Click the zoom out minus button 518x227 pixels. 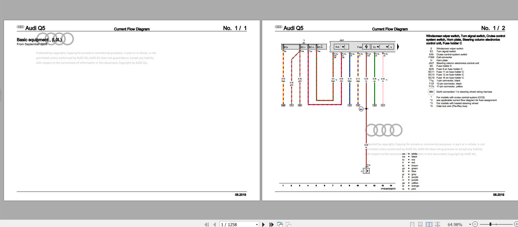tap(475, 224)
